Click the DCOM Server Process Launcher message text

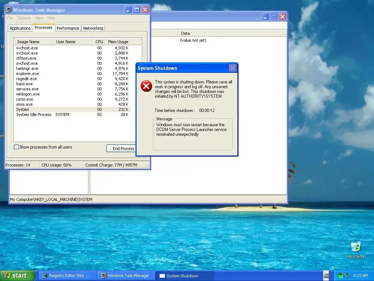tap(191, 130)
